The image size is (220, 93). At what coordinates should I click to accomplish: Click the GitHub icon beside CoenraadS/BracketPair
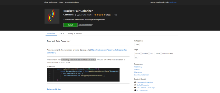pos(135,82)
